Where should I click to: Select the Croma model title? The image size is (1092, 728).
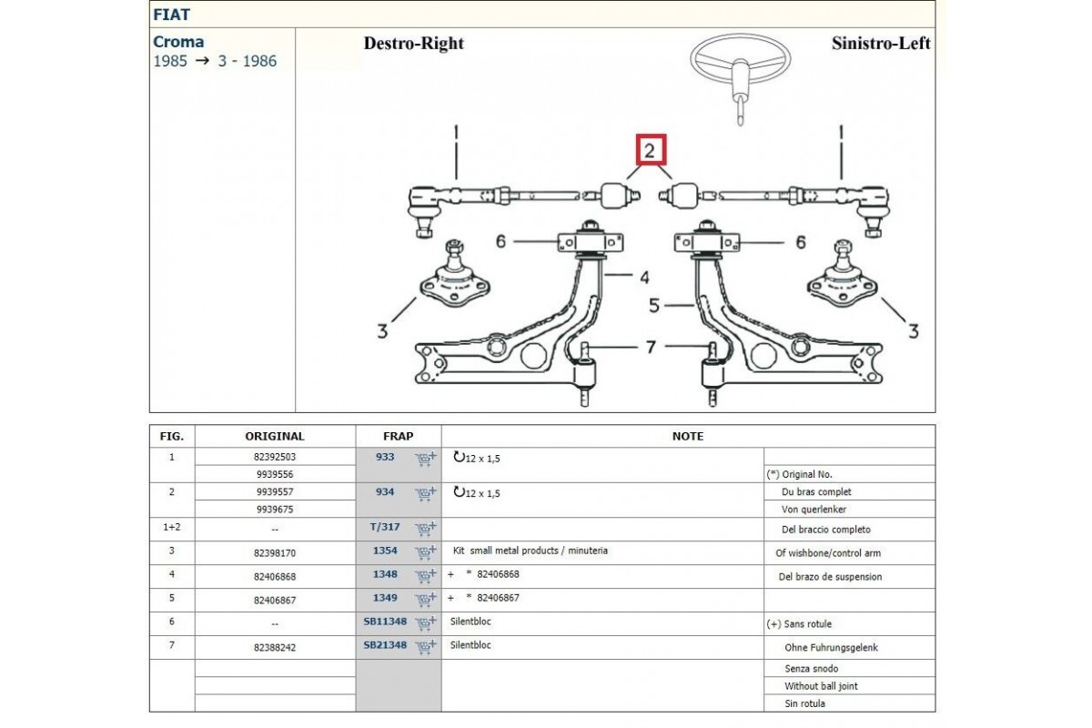pyautogui.click(x=178, y=42)
